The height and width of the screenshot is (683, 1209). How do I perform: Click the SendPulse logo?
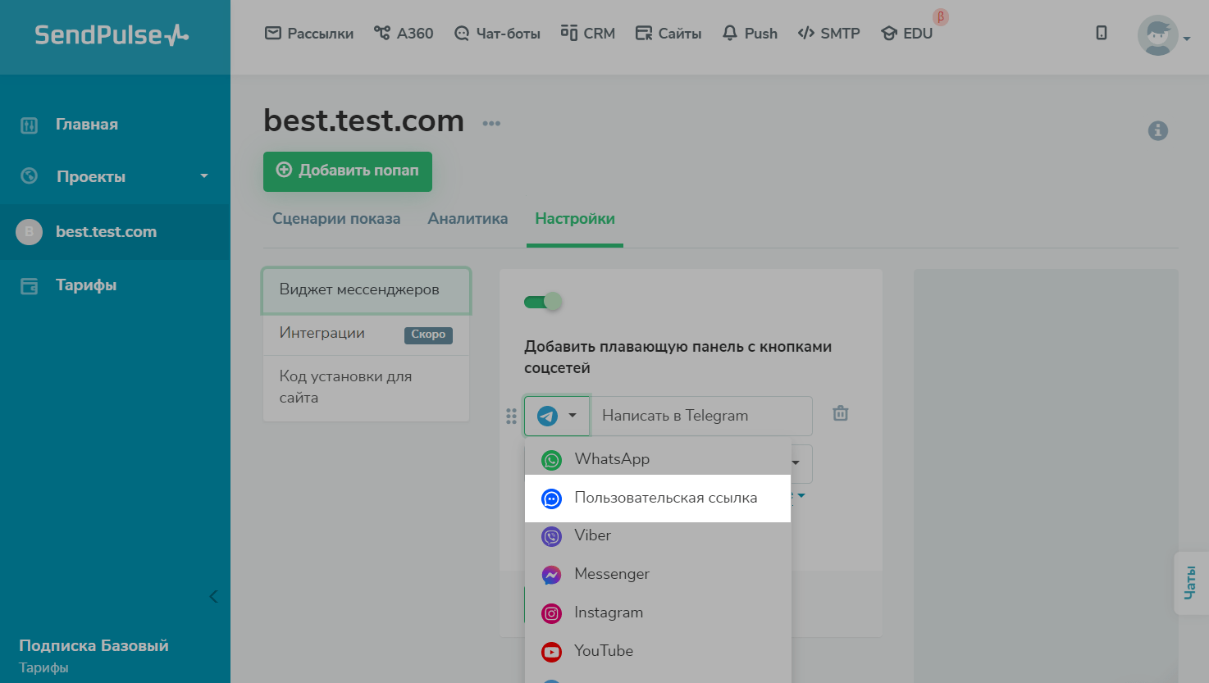pos(112,34)
